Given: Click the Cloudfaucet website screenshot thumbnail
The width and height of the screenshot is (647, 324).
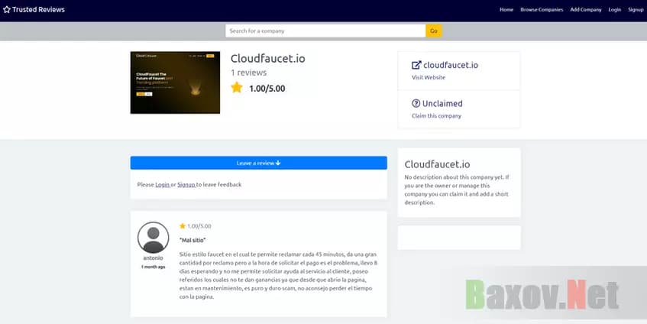Looking at the screenshot, I should pos(175,83).
